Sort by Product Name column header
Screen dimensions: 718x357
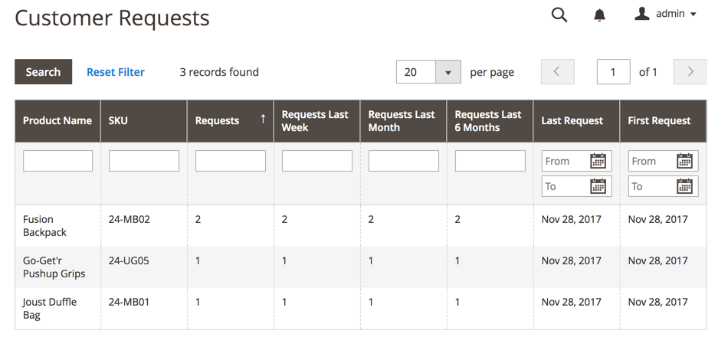click(x=57, y=120)
